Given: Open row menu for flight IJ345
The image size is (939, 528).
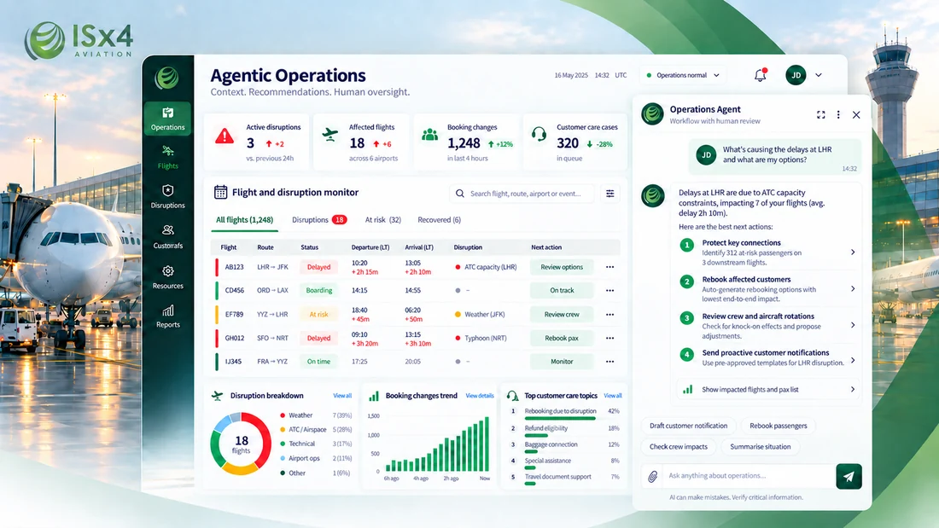Looking at the screenshot, I should pyautogui.click(x=609, y=362).
